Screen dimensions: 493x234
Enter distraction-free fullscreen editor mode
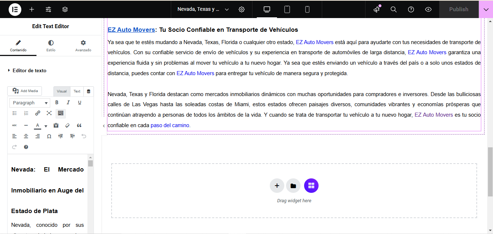(49, 113)
